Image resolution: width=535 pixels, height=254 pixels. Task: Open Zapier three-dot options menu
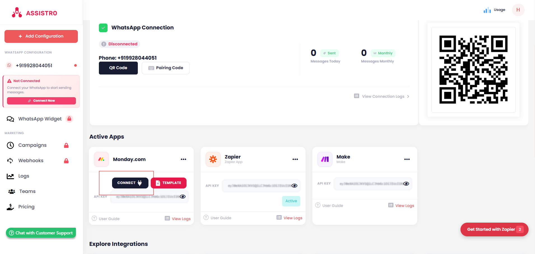[x=295, y=159]
